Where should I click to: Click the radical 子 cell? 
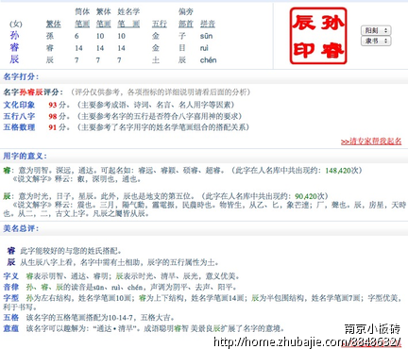point(182,36)
